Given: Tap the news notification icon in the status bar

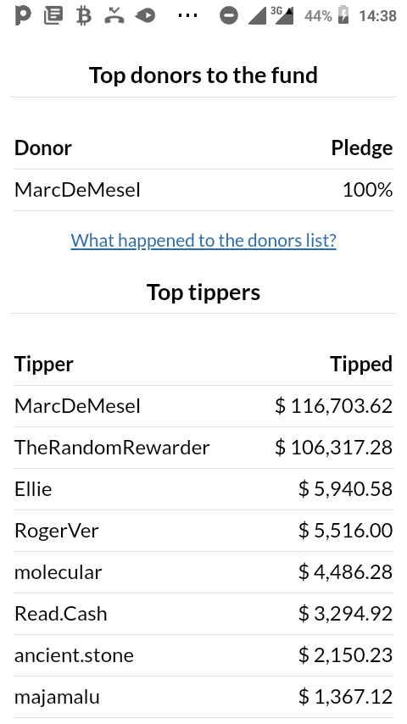Looking at the screenshot, I should 53,16.
